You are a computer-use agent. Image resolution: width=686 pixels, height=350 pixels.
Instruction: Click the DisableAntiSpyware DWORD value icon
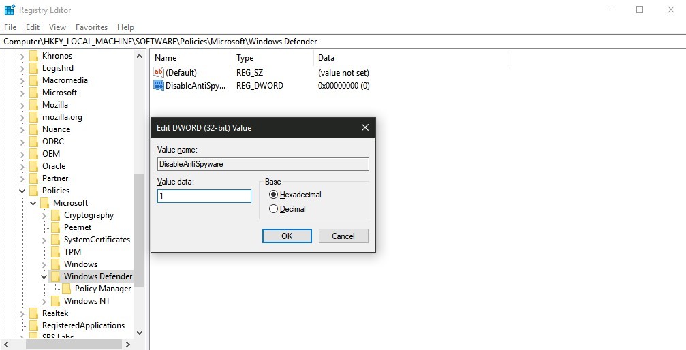point(159,86)
